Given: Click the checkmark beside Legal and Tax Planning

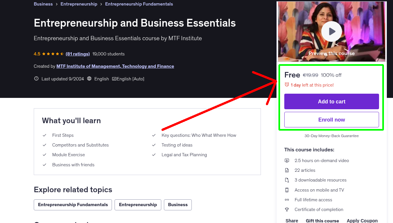Looking at the screenshot, I should 154,155.
